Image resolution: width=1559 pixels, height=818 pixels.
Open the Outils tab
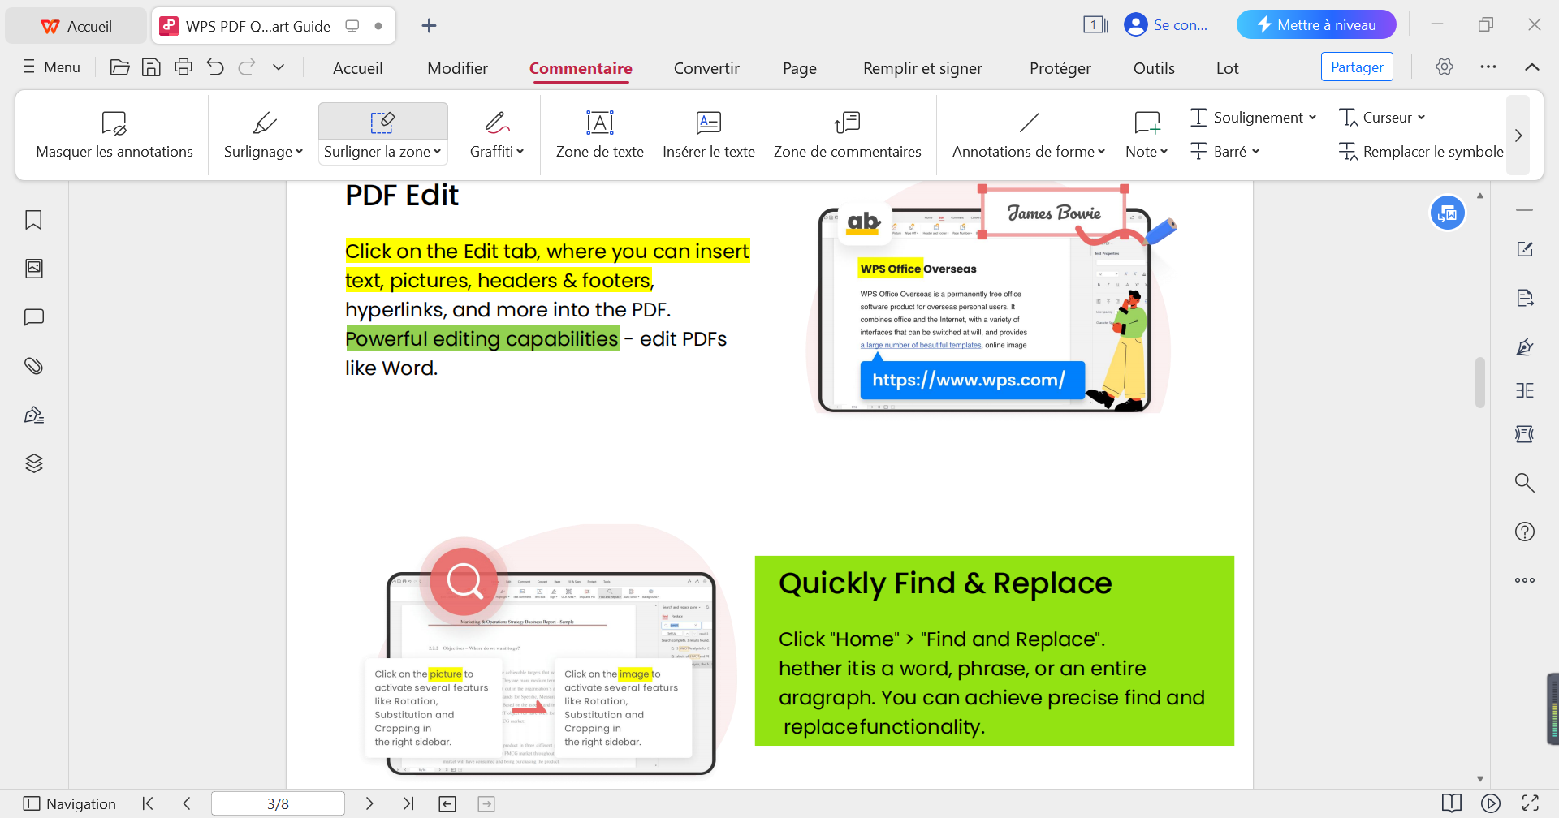coord(1154,68)
